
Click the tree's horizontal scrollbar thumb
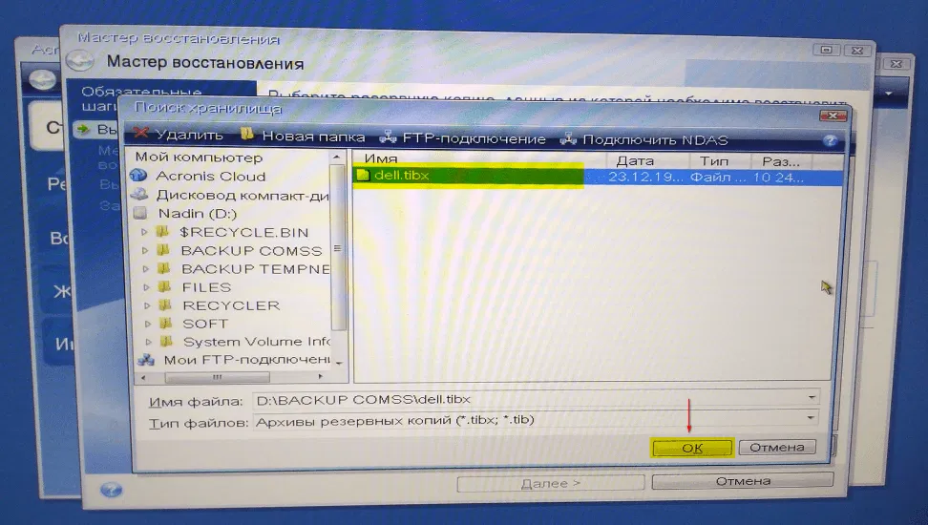coord(218,377)
